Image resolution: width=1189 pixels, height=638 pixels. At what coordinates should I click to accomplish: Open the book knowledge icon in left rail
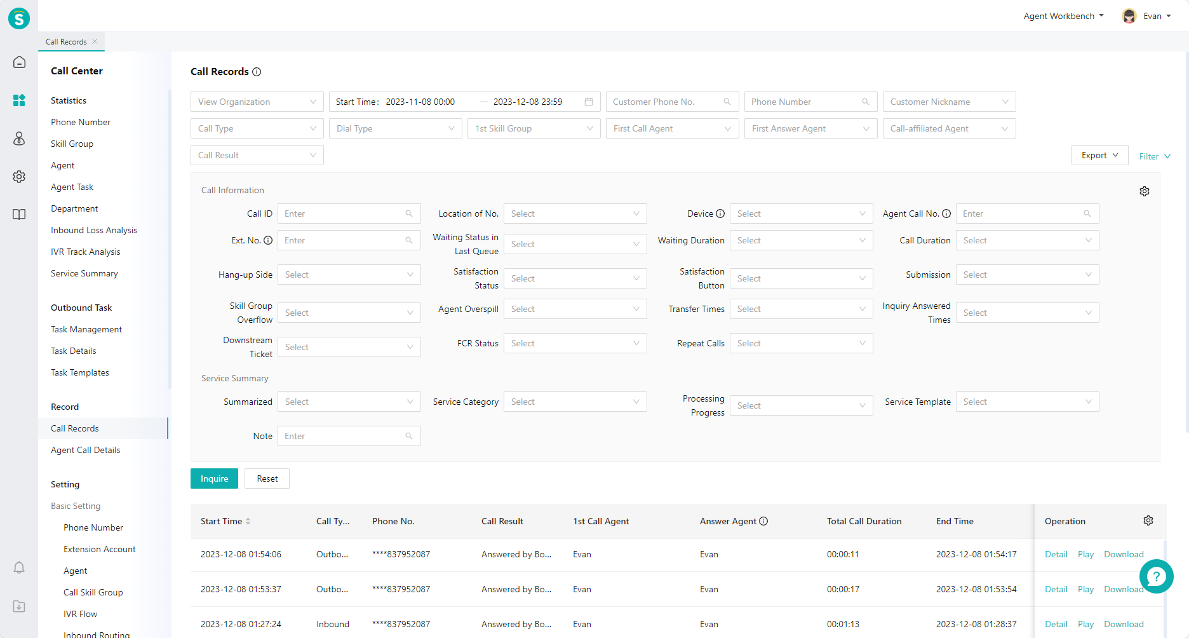[19, 215]
